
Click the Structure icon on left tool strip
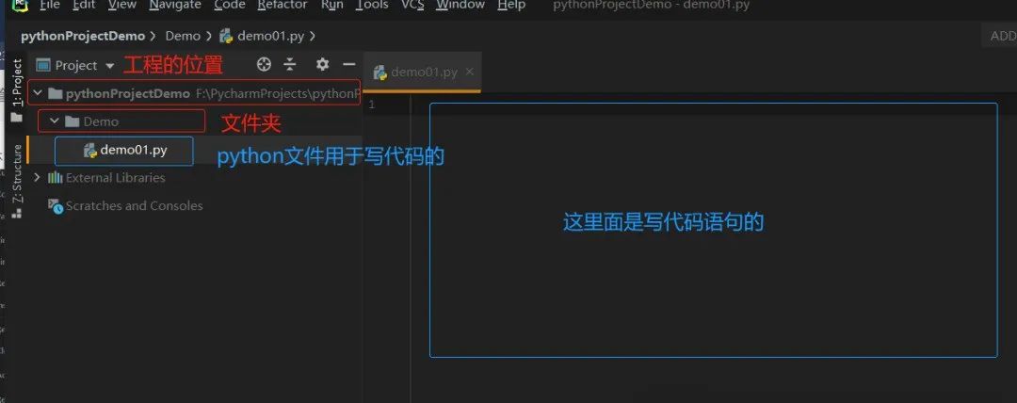pos(17,212)
